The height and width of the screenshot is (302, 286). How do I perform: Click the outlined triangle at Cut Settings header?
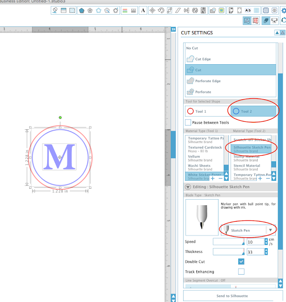point(282,33)
